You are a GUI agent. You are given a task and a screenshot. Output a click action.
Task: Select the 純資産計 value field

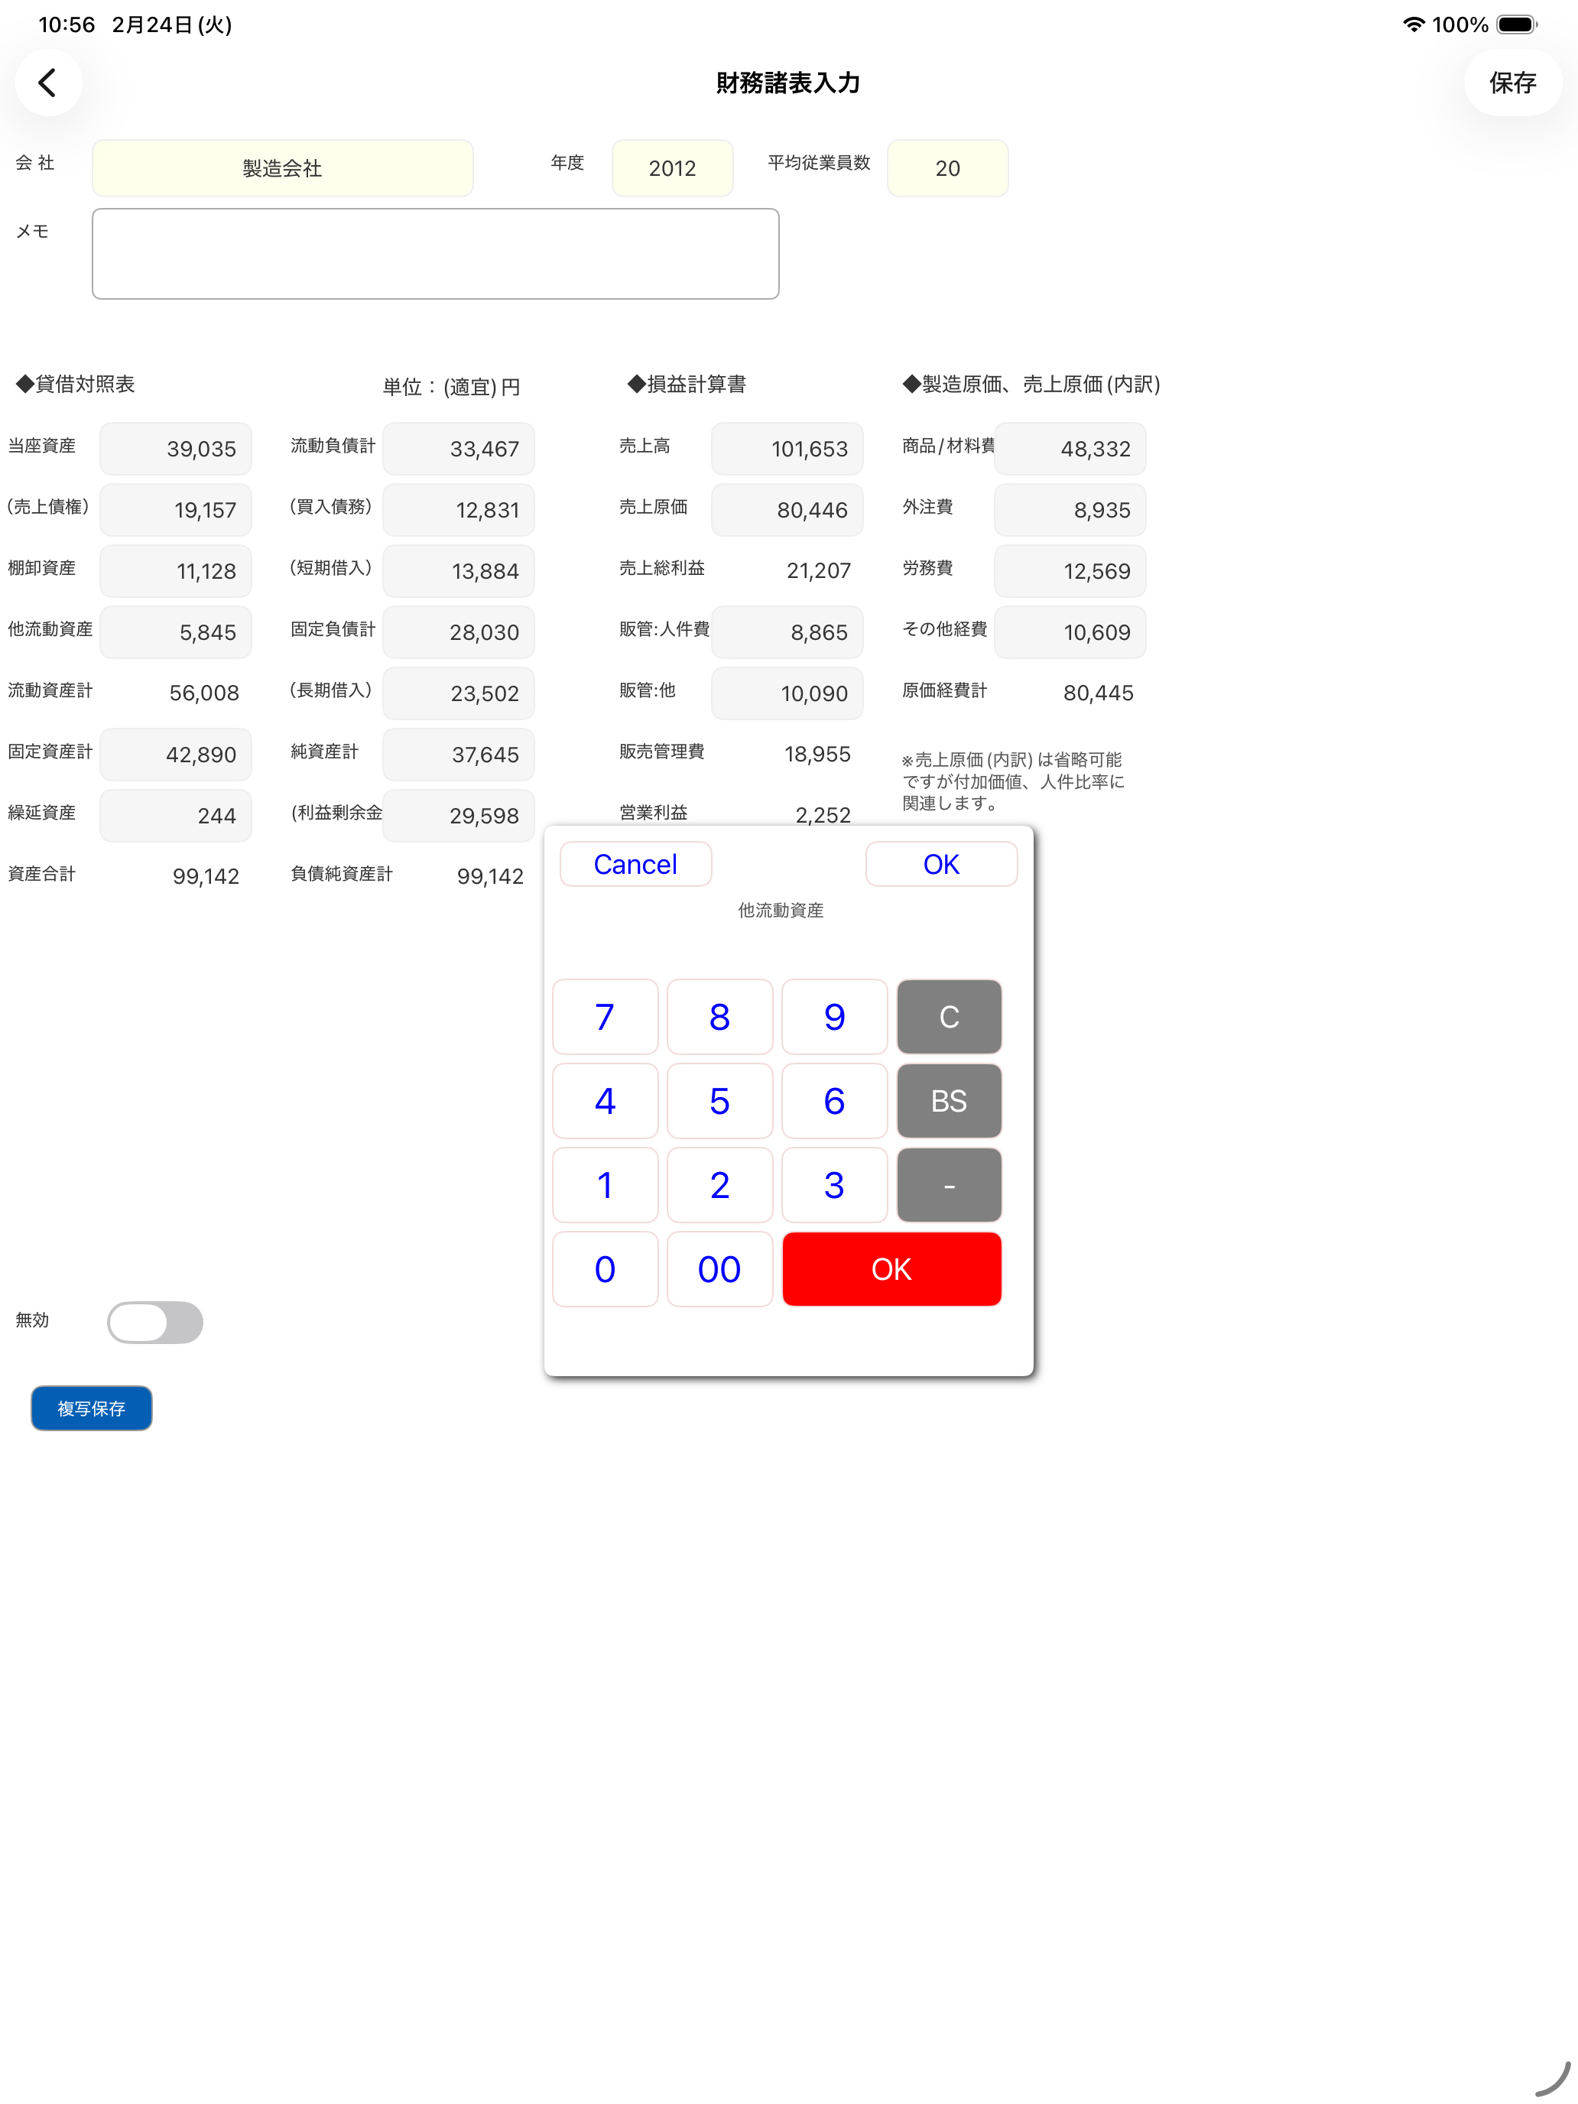point(459,755)
